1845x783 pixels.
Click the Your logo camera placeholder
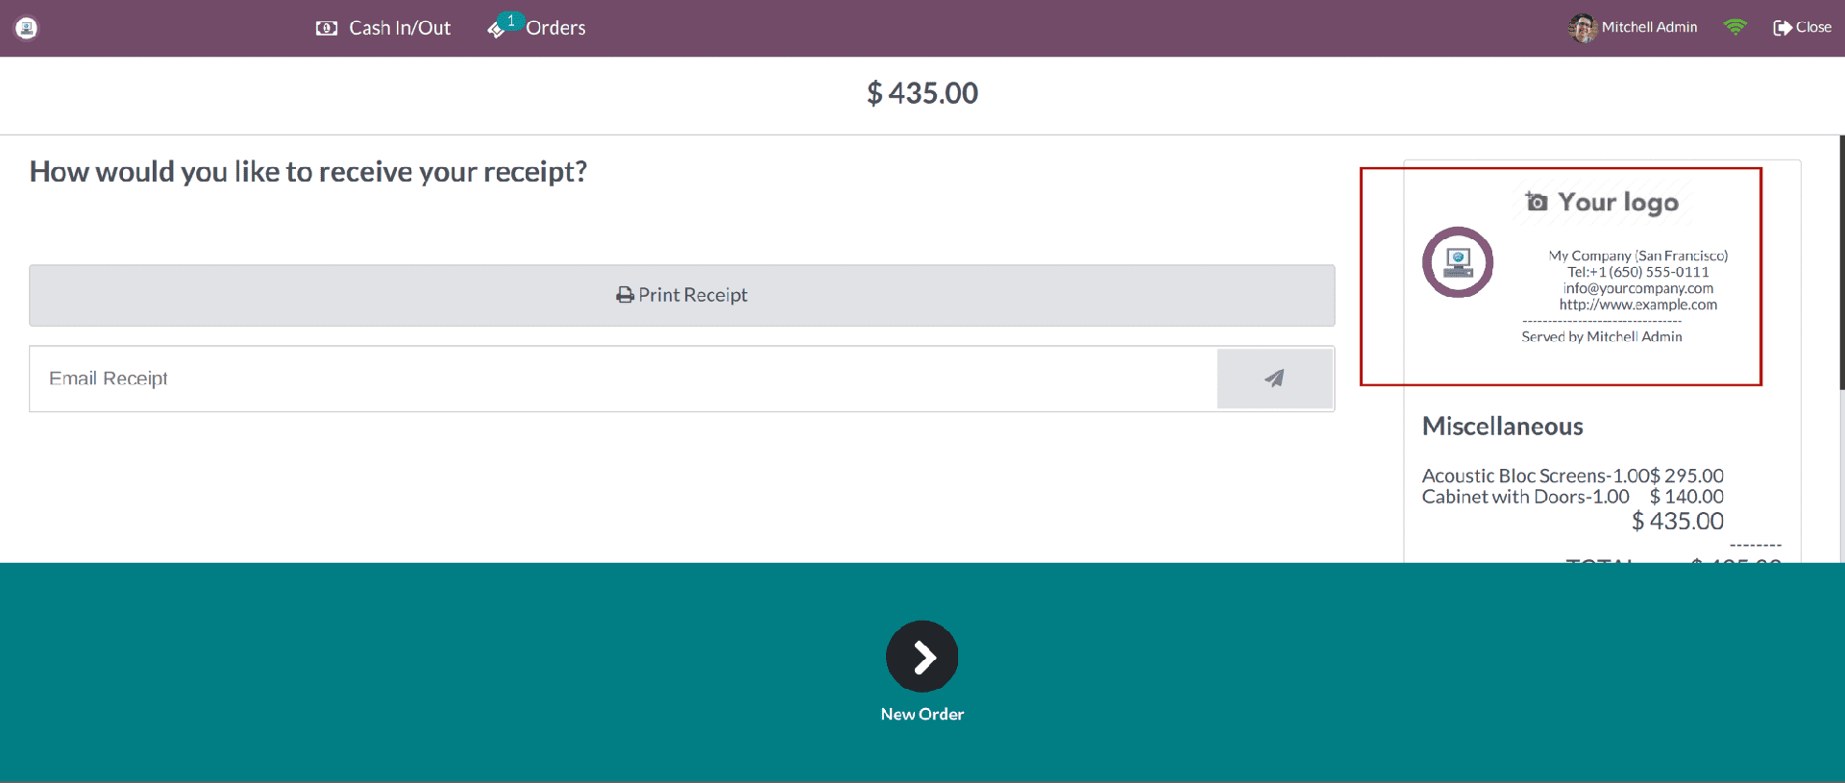pos(1602,202)
